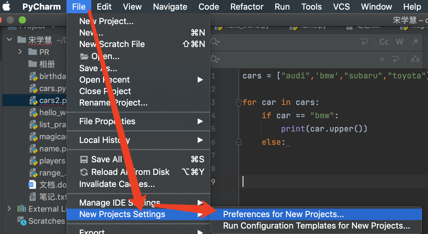Click the Apple menu icon
428x234 pixels.
[x=6, y=6]
